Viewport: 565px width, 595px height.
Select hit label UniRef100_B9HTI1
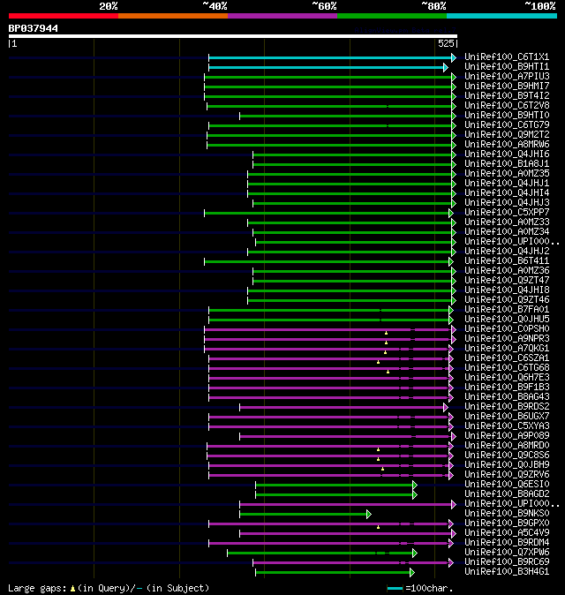point(507,66)
